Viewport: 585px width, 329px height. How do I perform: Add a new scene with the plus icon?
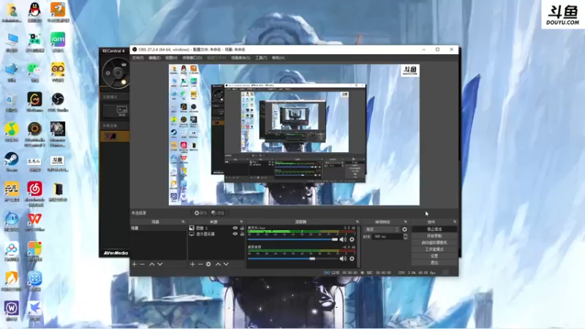click(x=135, y=264)
